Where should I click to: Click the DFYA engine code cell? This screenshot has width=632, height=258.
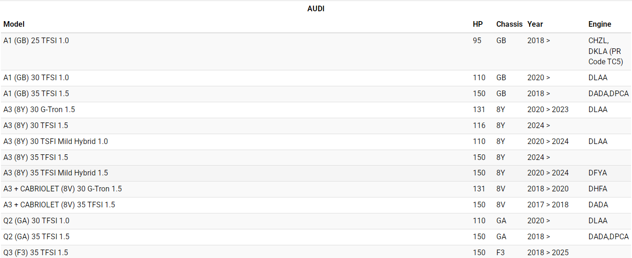tap(597, 173)
